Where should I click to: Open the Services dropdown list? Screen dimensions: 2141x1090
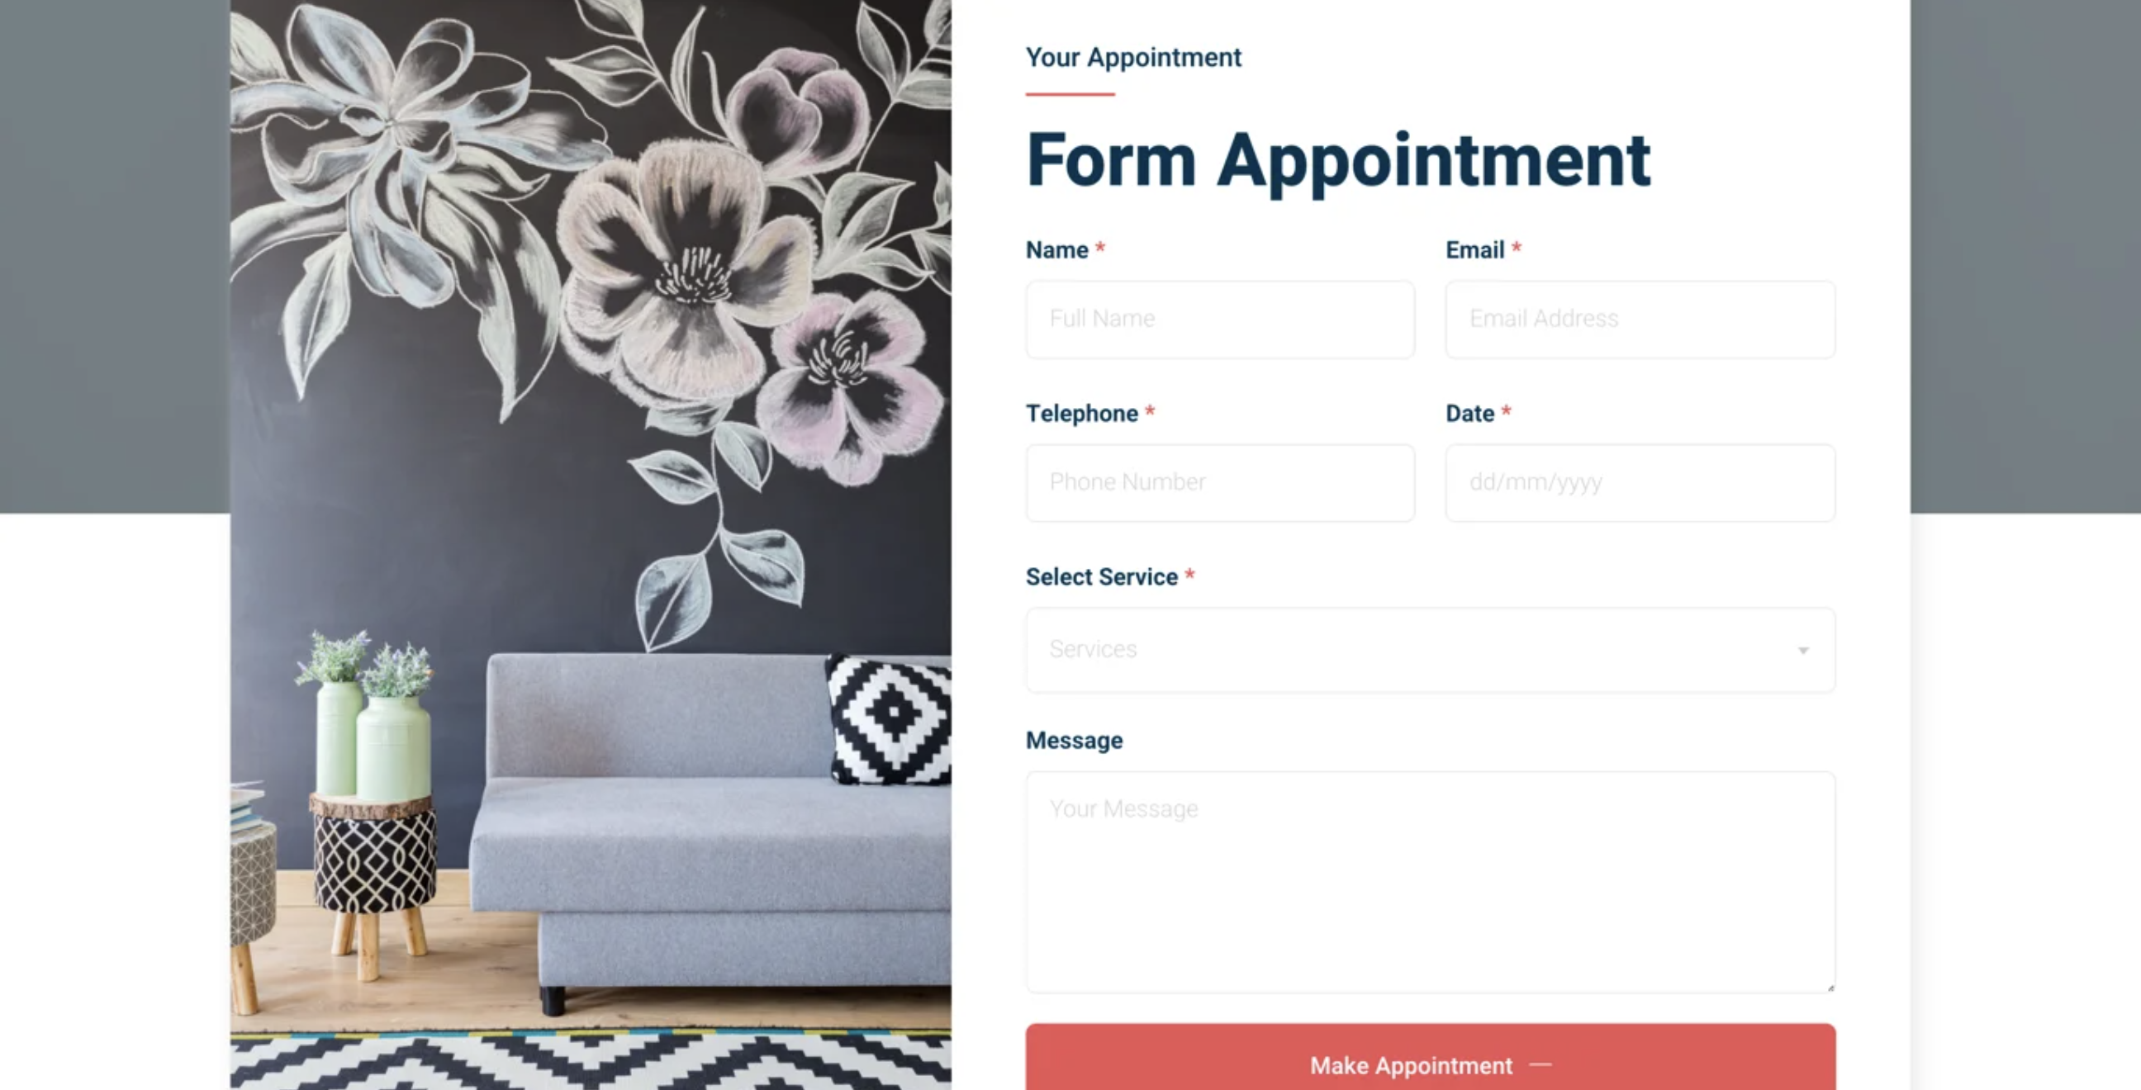point(1431,650)
